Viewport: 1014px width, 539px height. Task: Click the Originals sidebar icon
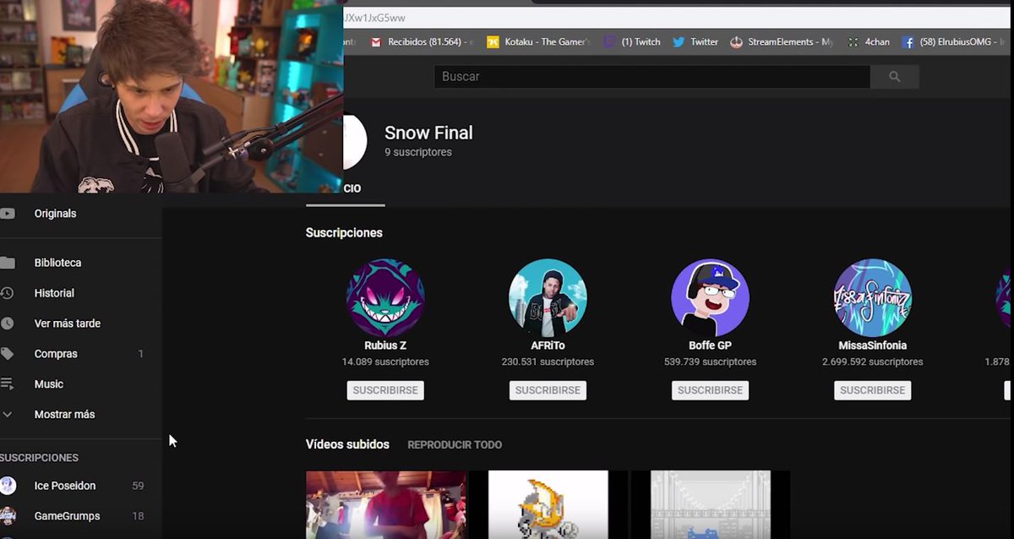coord(8,214)
